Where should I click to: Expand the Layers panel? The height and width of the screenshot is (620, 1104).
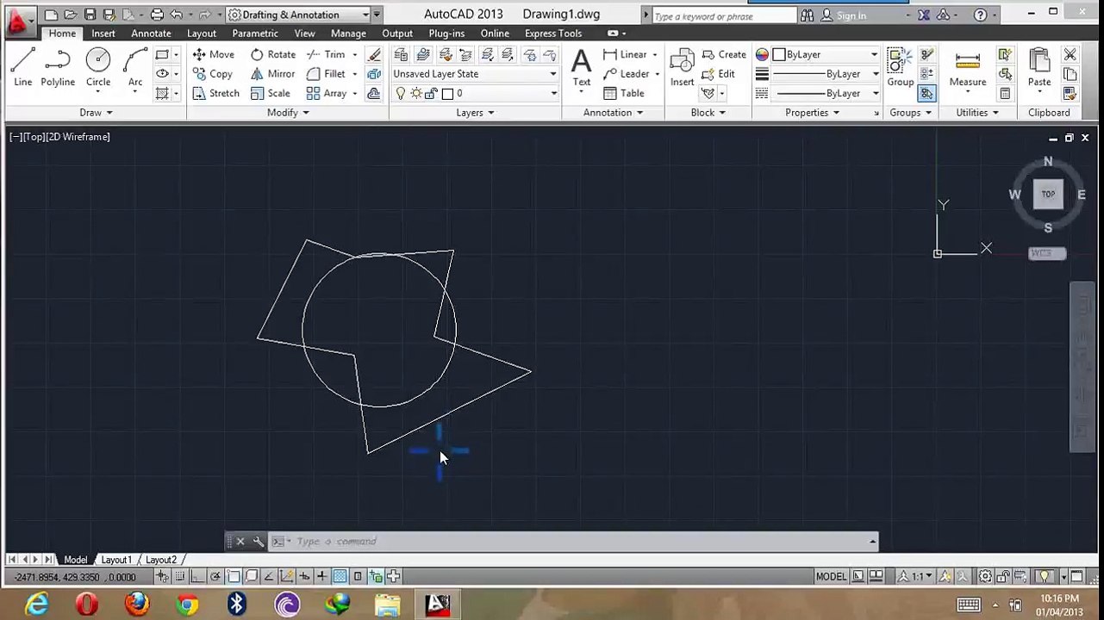(475, 113)
